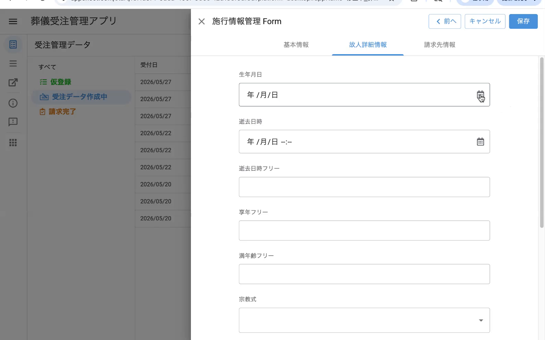Open the 宗教式 dropdown
The image size is (545, 340).
[364, 320]
